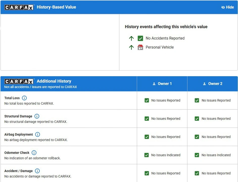Click 'No indication of an odometer rollback.'
Viewport: 238px width, 182px height.
click(x=33, y=158)
